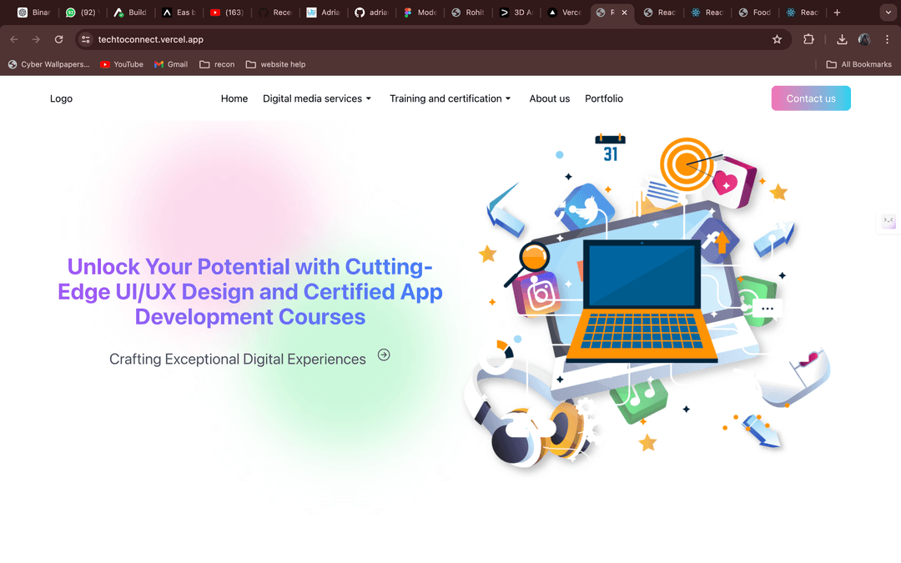Click the site information icon in address bar
The height and width of the screenshot is (563, 901).
(x=85, y=39)
